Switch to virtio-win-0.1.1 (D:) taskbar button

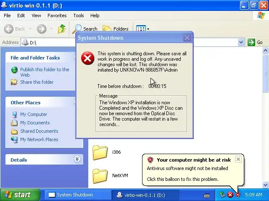pos(145,195)
